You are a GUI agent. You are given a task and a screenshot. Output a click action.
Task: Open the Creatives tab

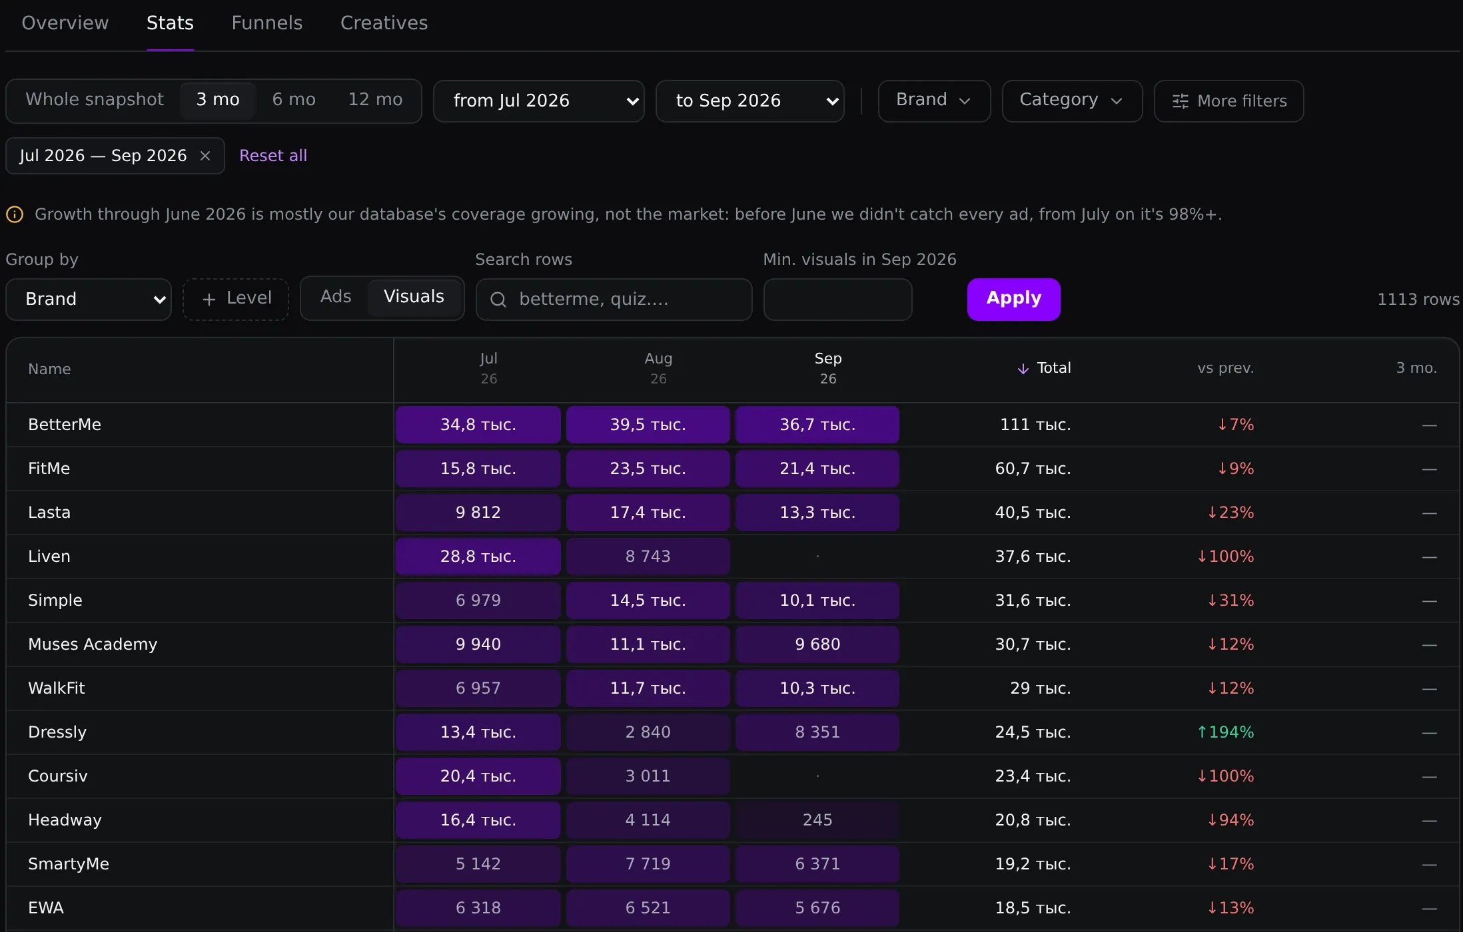384,23
